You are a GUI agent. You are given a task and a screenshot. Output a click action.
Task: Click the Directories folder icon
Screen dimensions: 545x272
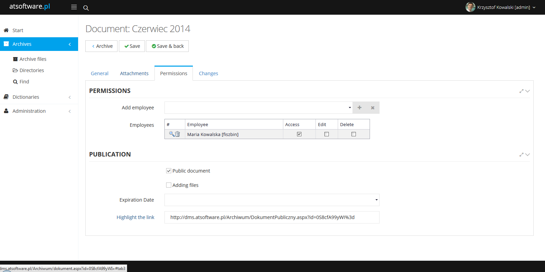point(15,70)
